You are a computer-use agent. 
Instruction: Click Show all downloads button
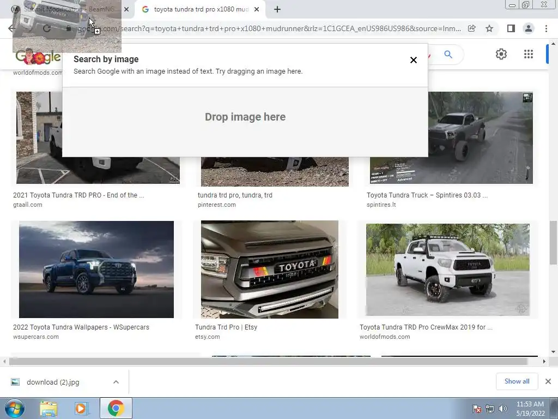[x=517, y=381]
